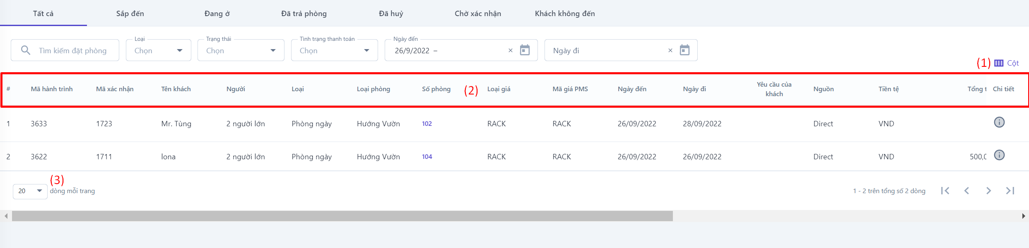Go to the first page

coord(945,191)
